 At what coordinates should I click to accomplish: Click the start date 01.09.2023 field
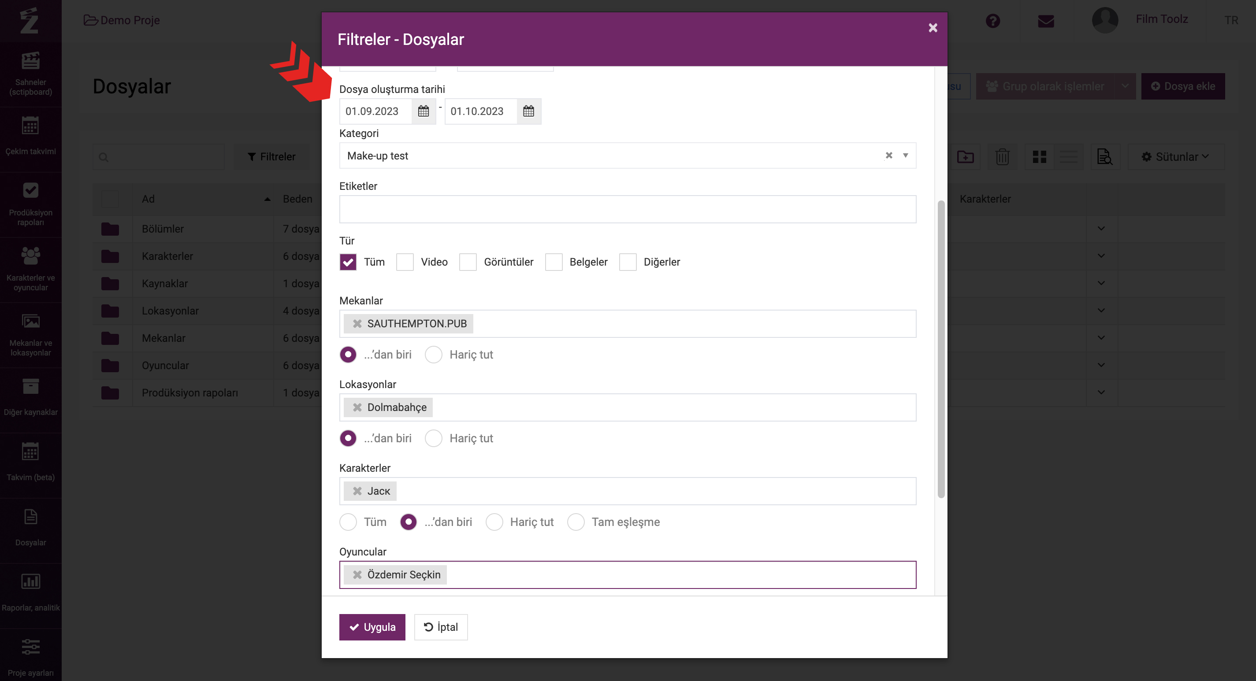coord(375,111)
